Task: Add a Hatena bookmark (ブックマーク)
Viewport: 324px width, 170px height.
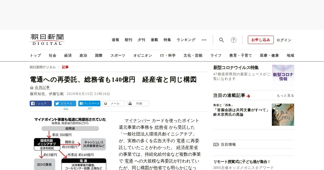Action: pyautogui.click(x=89, y=103)
